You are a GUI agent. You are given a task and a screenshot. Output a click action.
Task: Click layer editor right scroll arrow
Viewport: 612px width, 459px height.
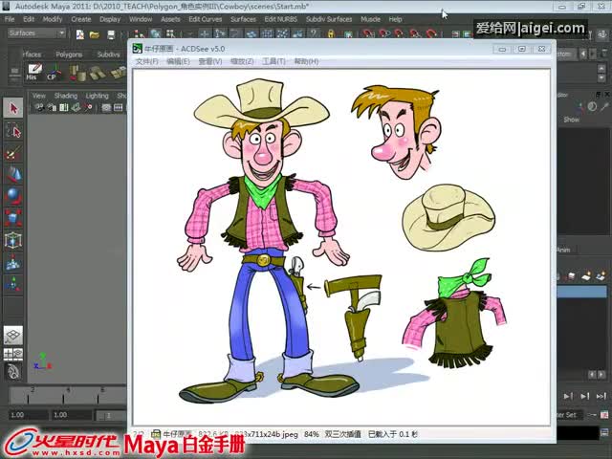coord(601,374)
